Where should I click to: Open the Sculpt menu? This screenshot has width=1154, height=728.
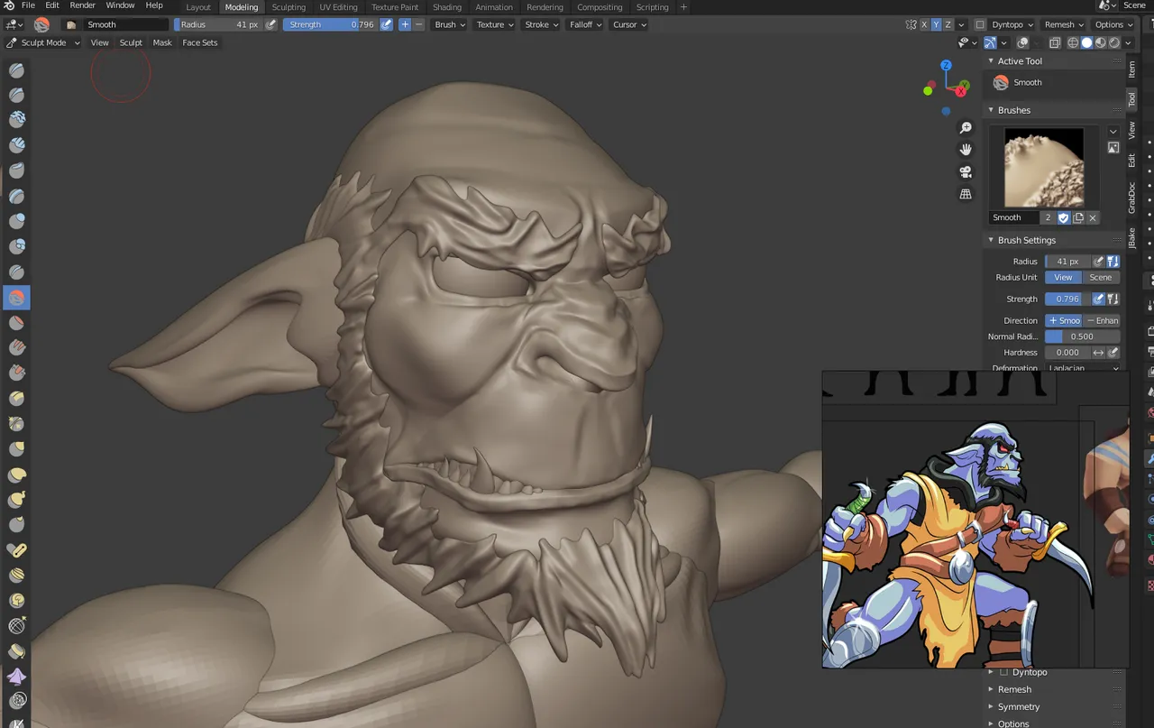[131, 42]
